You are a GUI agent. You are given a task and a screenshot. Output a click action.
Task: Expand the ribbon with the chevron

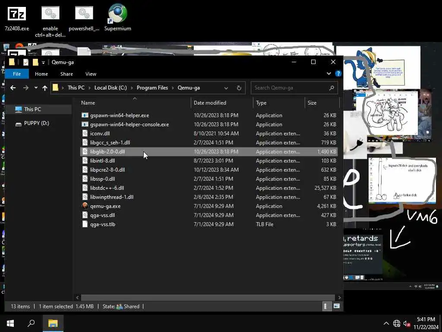tap(328, 73)
